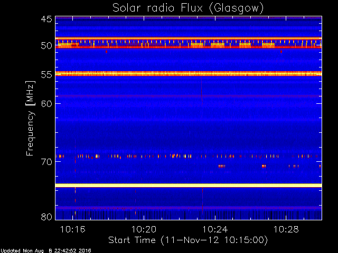Click the solid yellow band near 75 MHz
The height and width of the screenshot is (253, 338).
(x=189, y=186)
